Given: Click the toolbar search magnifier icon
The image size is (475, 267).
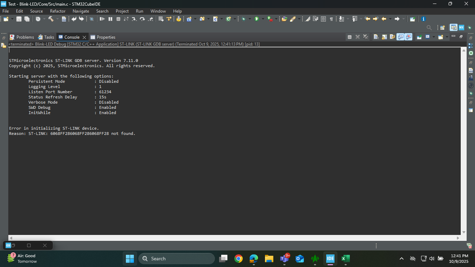Looking at the screenshot, I should click(x=429, y=28).
